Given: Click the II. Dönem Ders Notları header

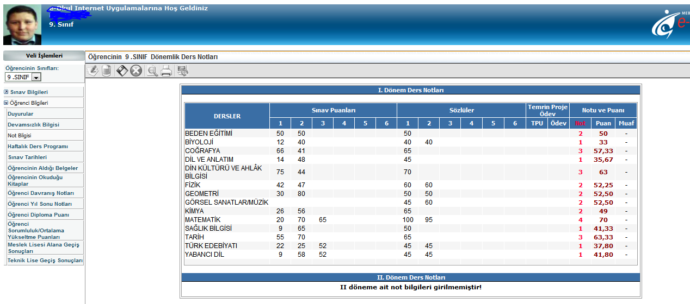Looking at the screenshot, I should point(411,277).
